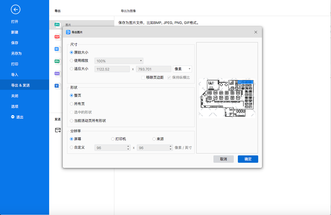
Task: Select the Visio export icon
Action: click(57, 86)
